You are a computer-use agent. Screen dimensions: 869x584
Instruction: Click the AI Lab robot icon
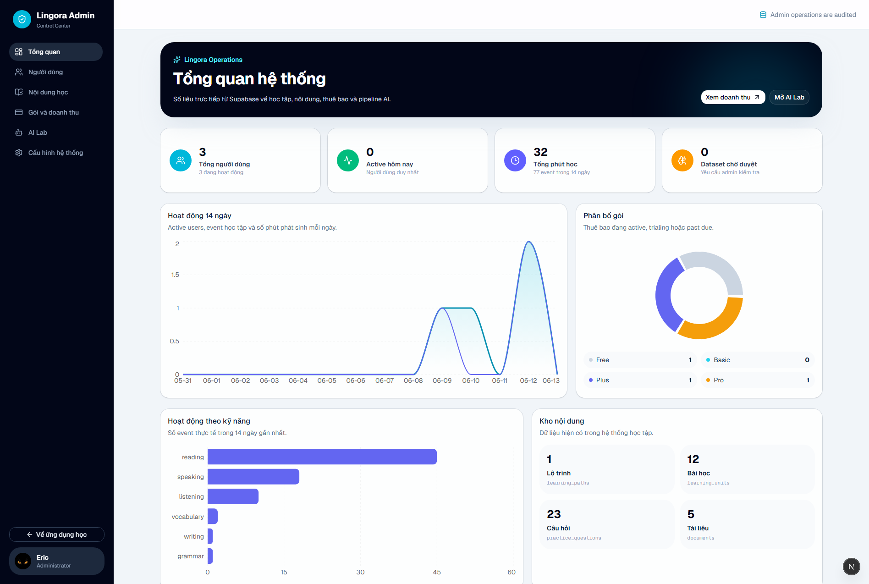tap(19, 132)
